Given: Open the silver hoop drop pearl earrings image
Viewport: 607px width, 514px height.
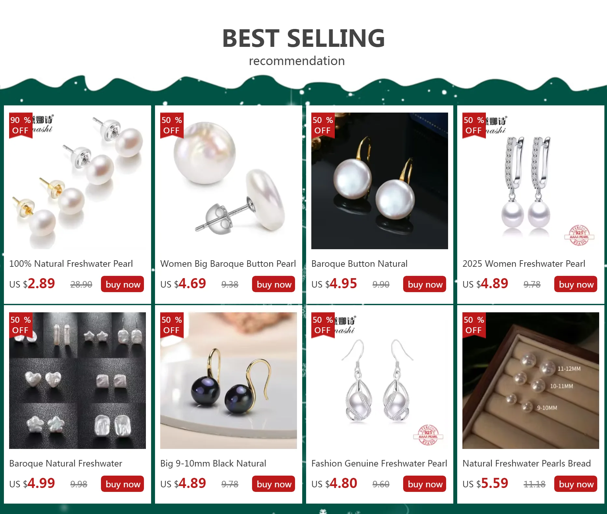Looking at the screenshot, I should tap(531, 181).
